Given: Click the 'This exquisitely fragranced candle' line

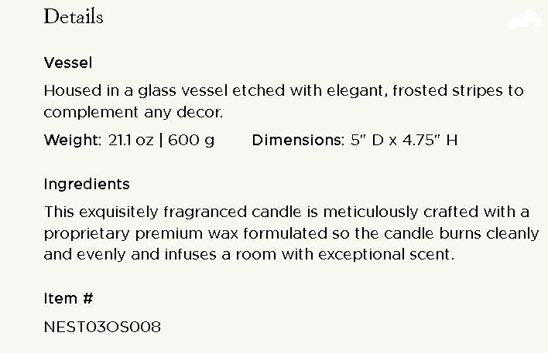Looking at the screenshot, I should click(286, 212).
